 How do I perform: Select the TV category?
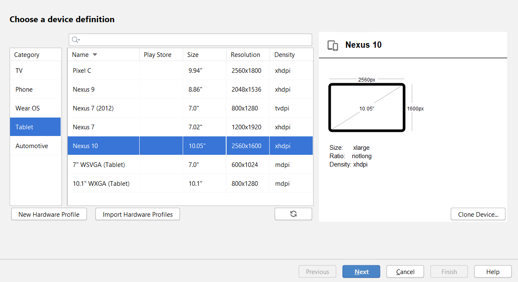tap(36, 71)
